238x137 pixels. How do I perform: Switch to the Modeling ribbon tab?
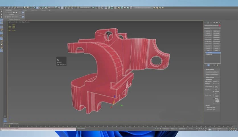[x=9, y=10]
